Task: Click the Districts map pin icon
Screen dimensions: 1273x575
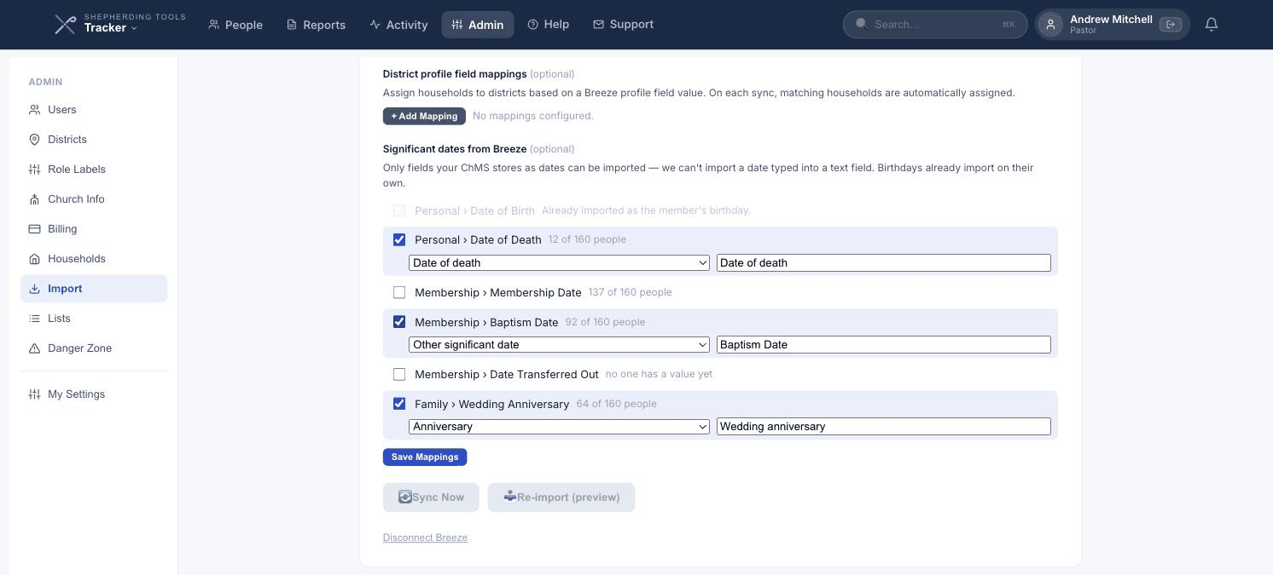Action: (x=34, y=140)
